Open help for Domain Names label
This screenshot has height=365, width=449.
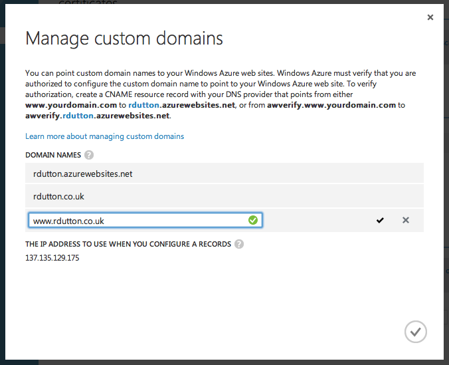coord(89,155)
